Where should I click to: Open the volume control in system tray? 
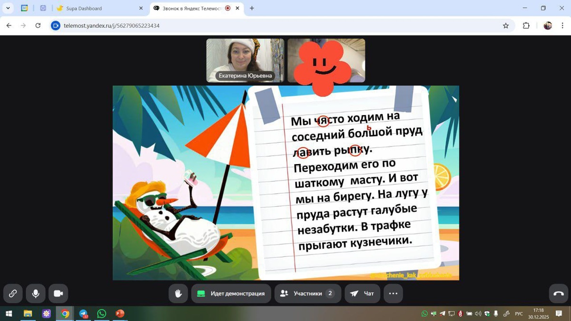click(478, 314)
